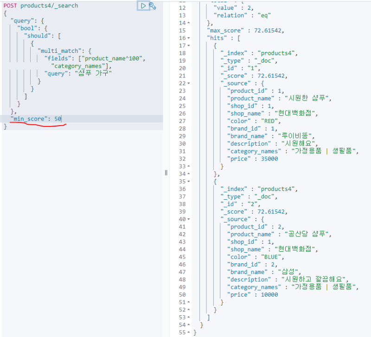This screenshot has height=337, width=371.
Task: Click the price 35000 value
Action: point(269,159)
